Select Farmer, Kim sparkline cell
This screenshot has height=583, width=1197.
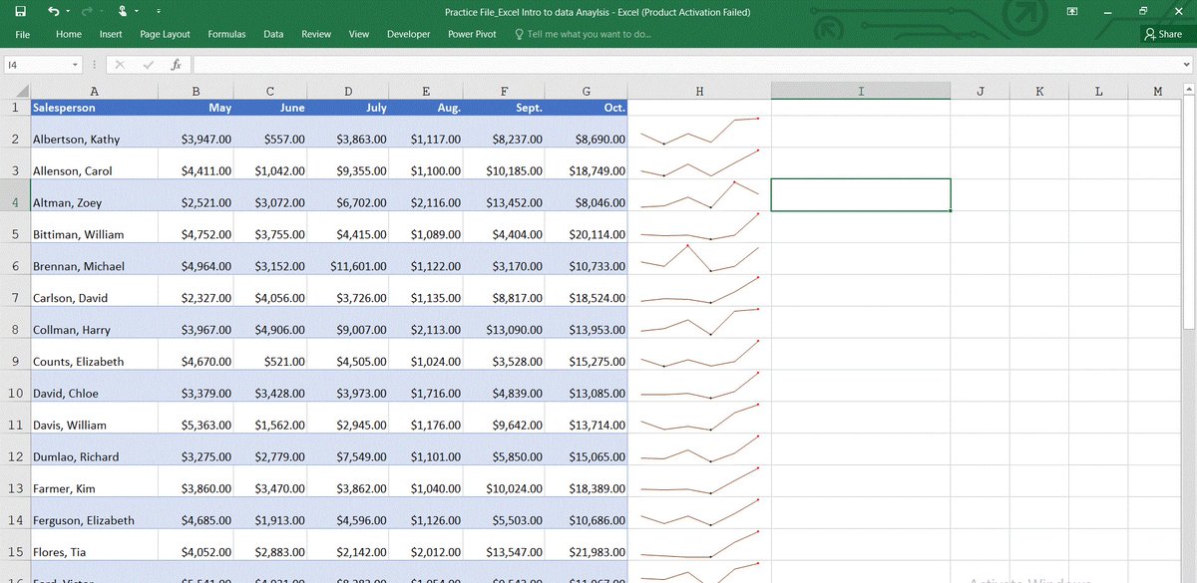pyautogui.click(x=699, y=482)
